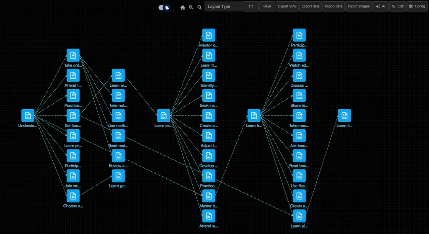Select the 'Ask teac...' node icon
Screen dimensions: 429x234
coord(299,136)
